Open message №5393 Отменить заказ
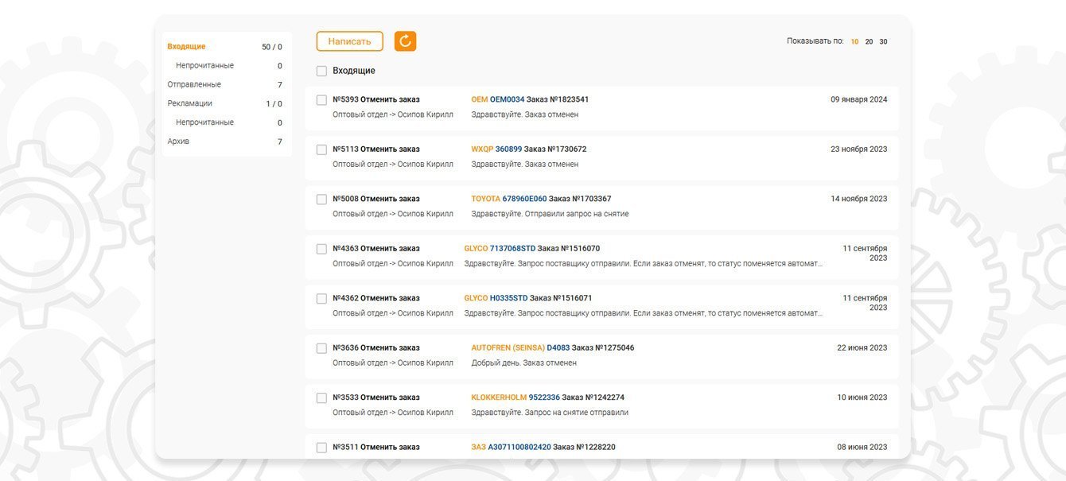 (376, 99)
